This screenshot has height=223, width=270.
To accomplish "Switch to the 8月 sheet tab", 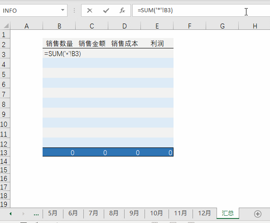I will coord(114,213).
